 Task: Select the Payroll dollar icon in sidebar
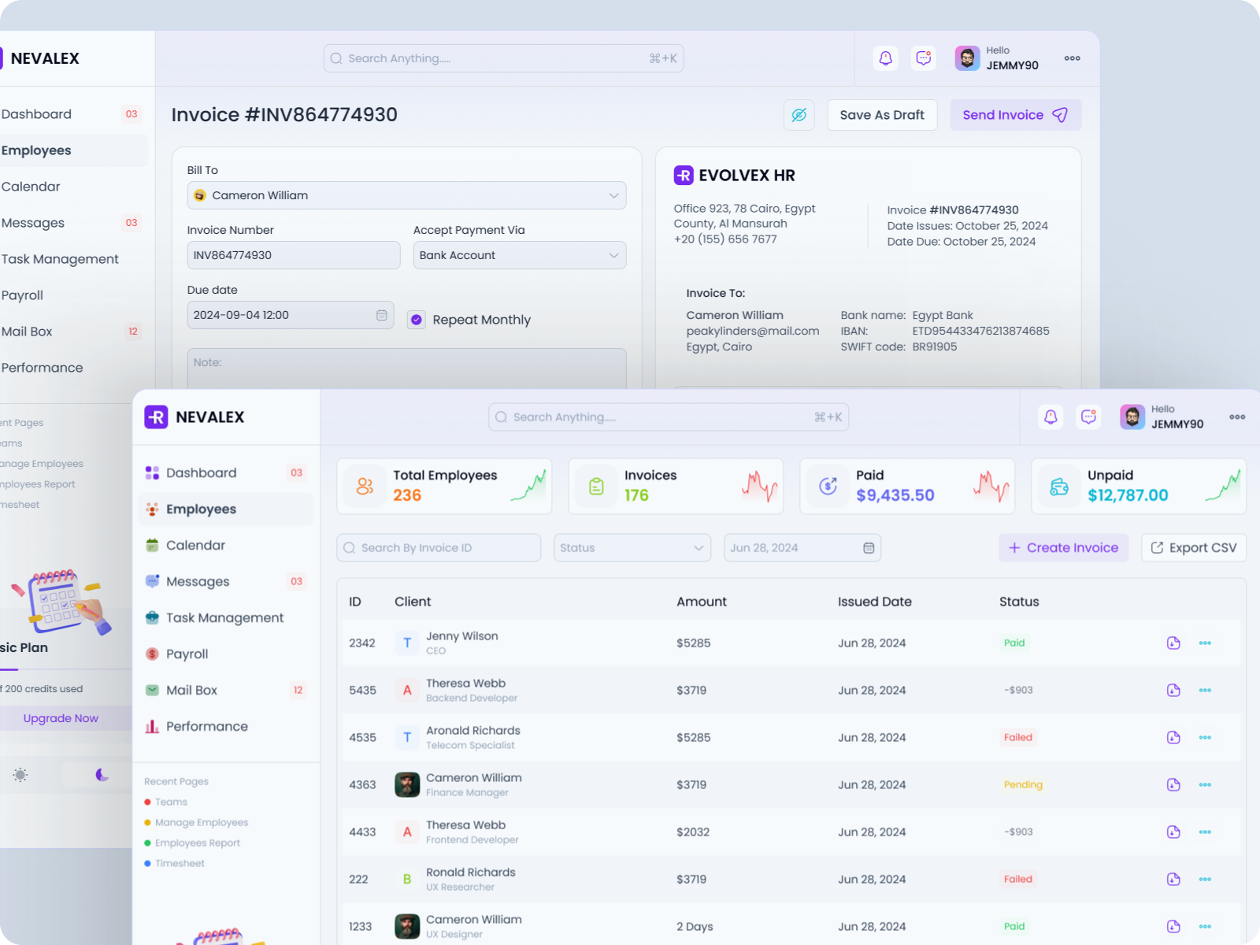pos(151,654)
